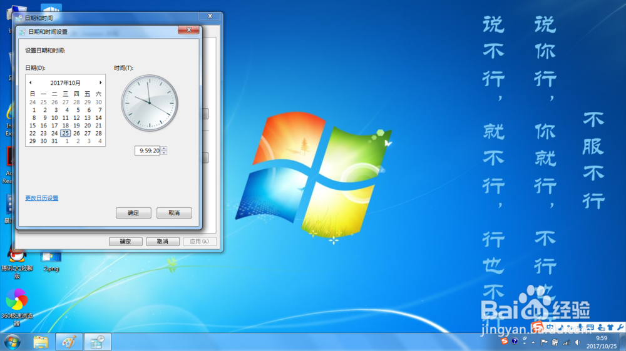Image resolution: width=626 pixels, height=351 pixels.
Task: Select October 23 in calendar
Action: (x=44, y=134)
